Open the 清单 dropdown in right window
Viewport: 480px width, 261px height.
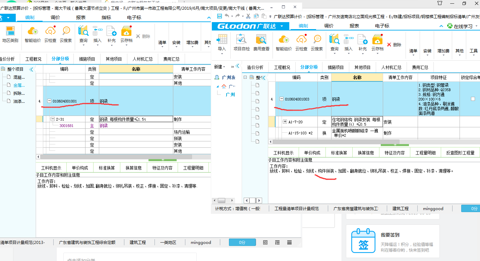413,51
